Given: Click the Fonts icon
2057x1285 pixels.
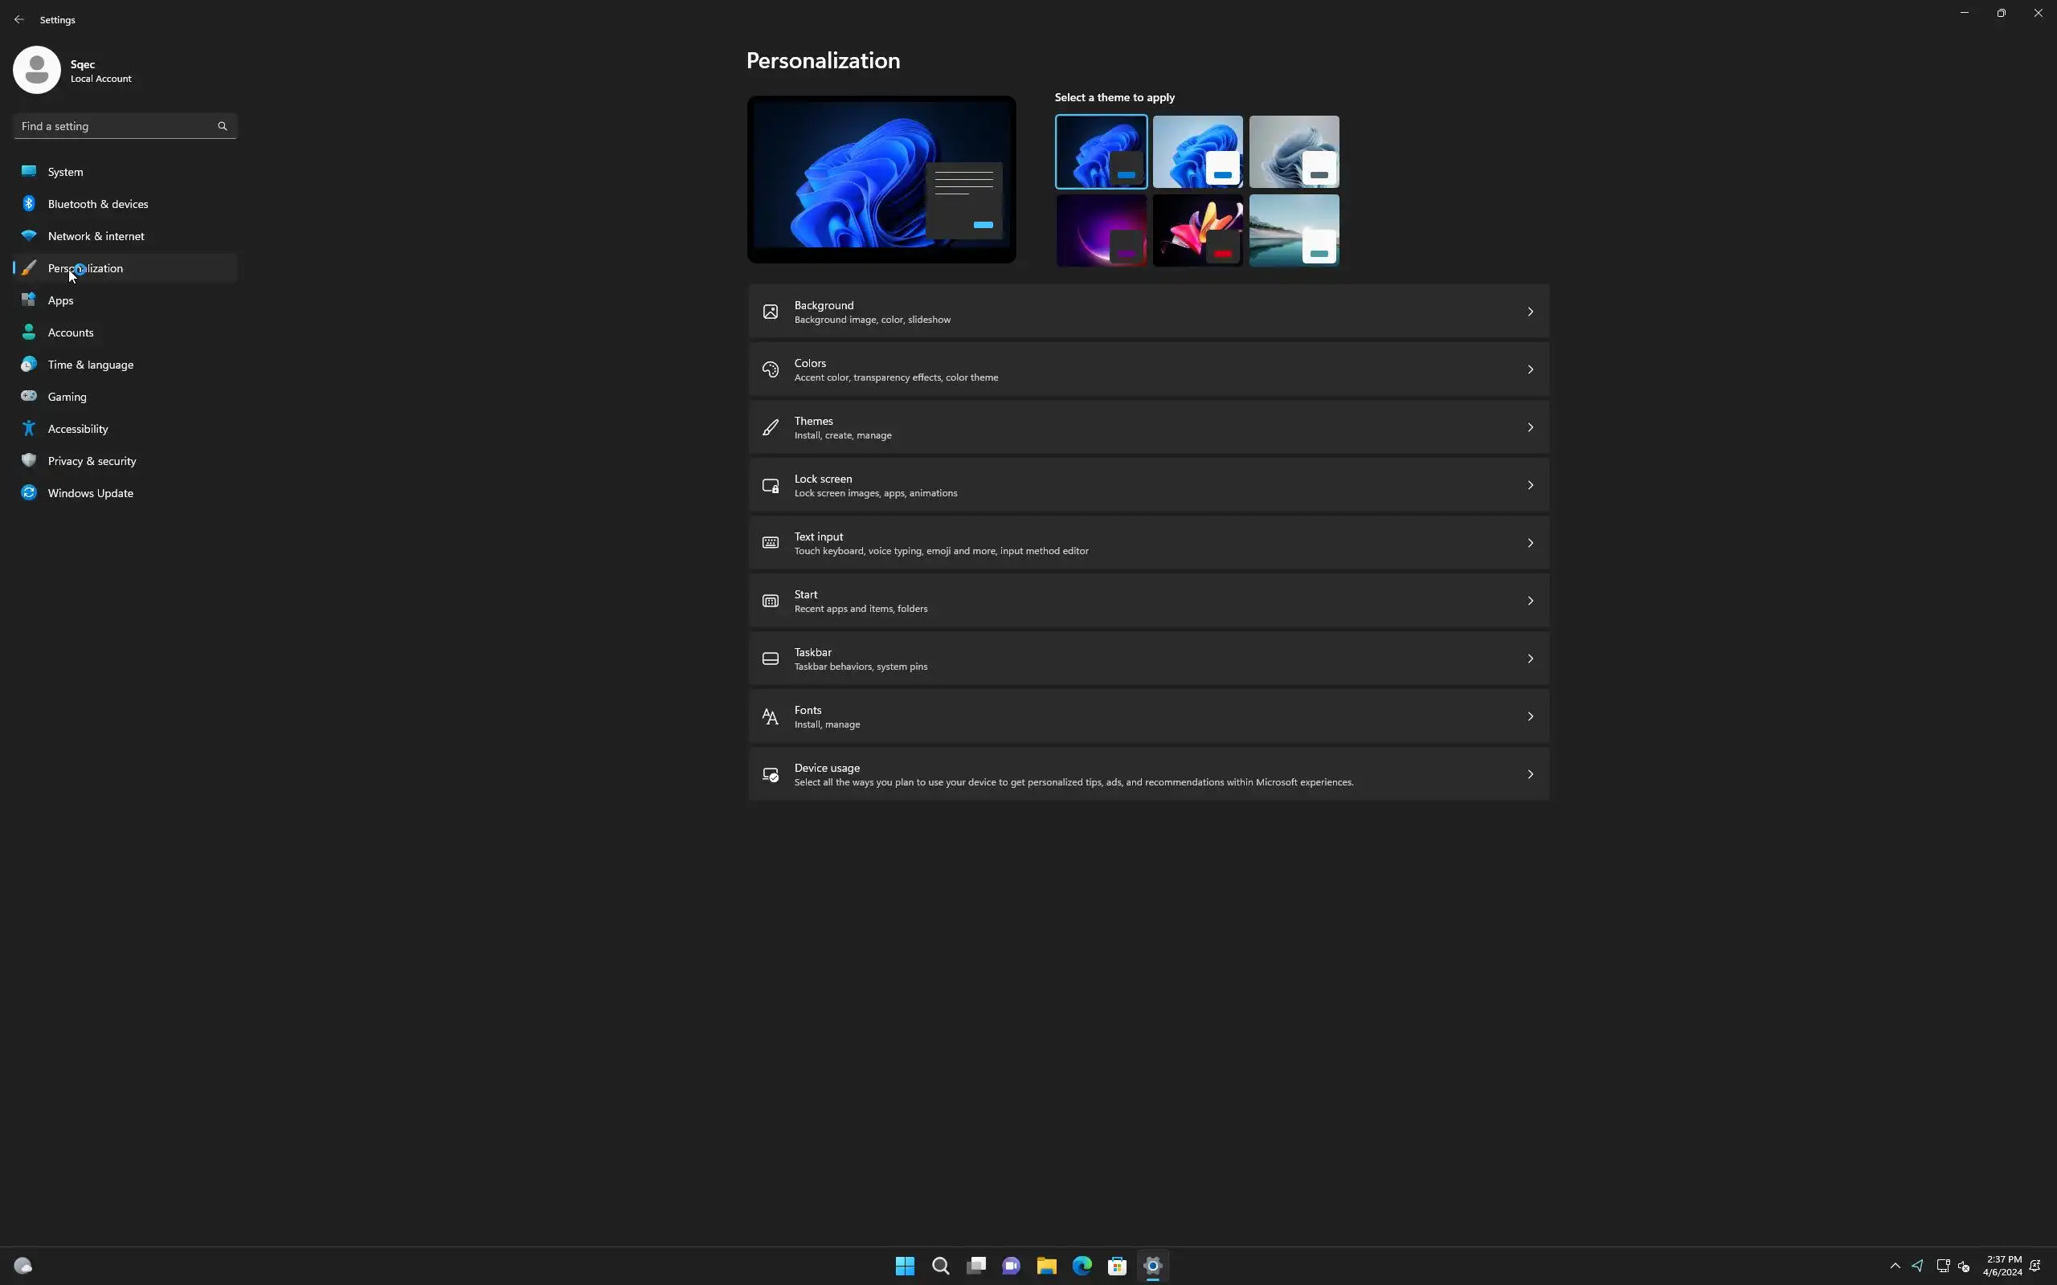Looking at the screenshot, I should pos(770,716).
